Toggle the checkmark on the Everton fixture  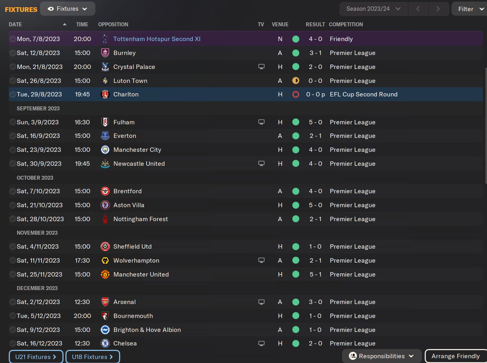(x=12, y=136)
